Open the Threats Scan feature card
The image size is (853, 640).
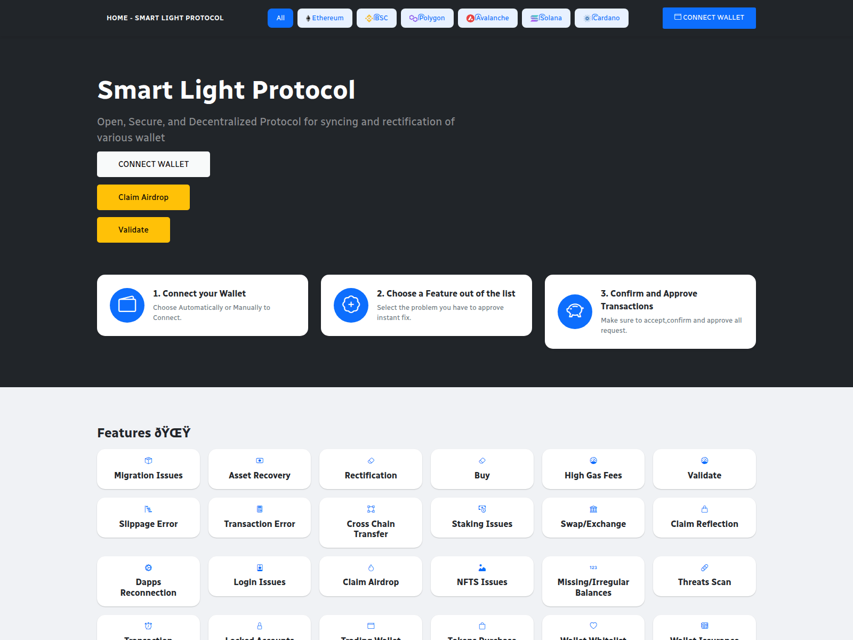pyautogui.click(x=704, y=576)
